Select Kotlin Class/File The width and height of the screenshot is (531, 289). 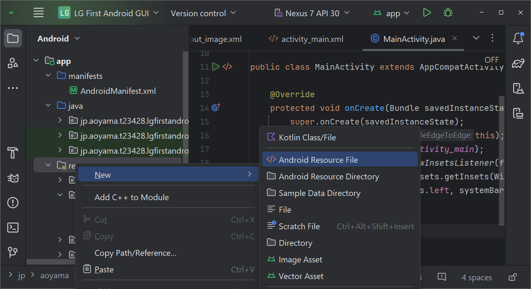(340, 137)
